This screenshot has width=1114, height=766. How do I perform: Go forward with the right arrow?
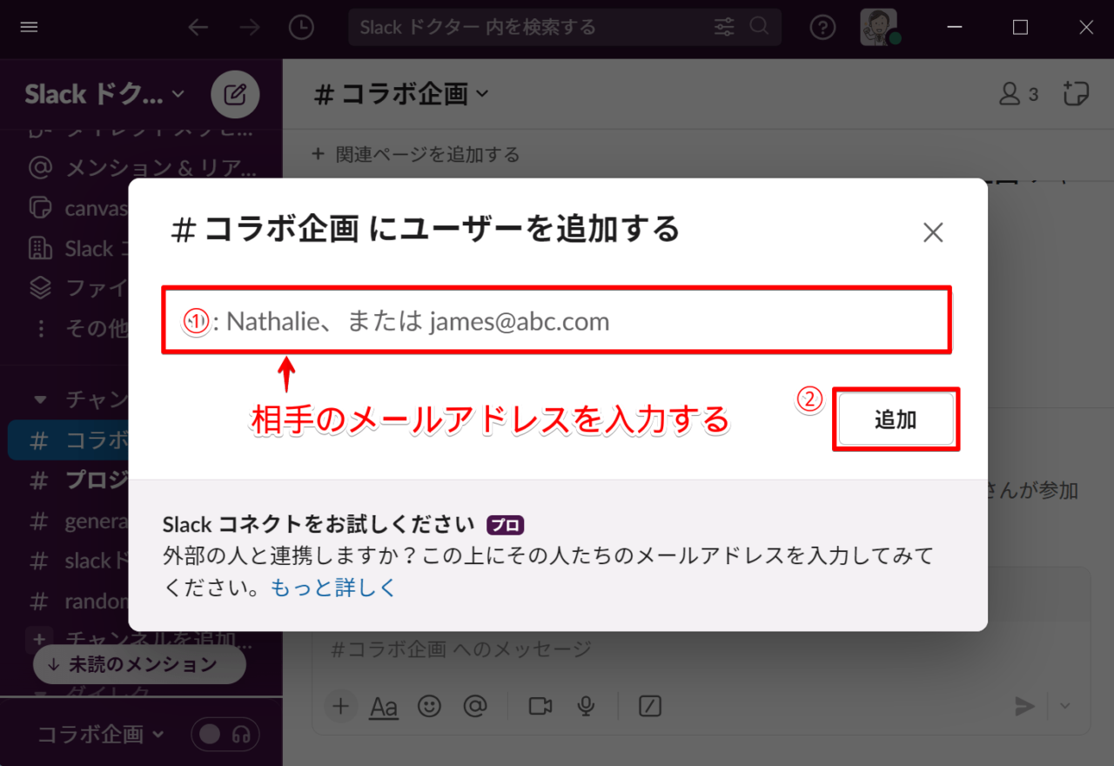pos(250,28)
